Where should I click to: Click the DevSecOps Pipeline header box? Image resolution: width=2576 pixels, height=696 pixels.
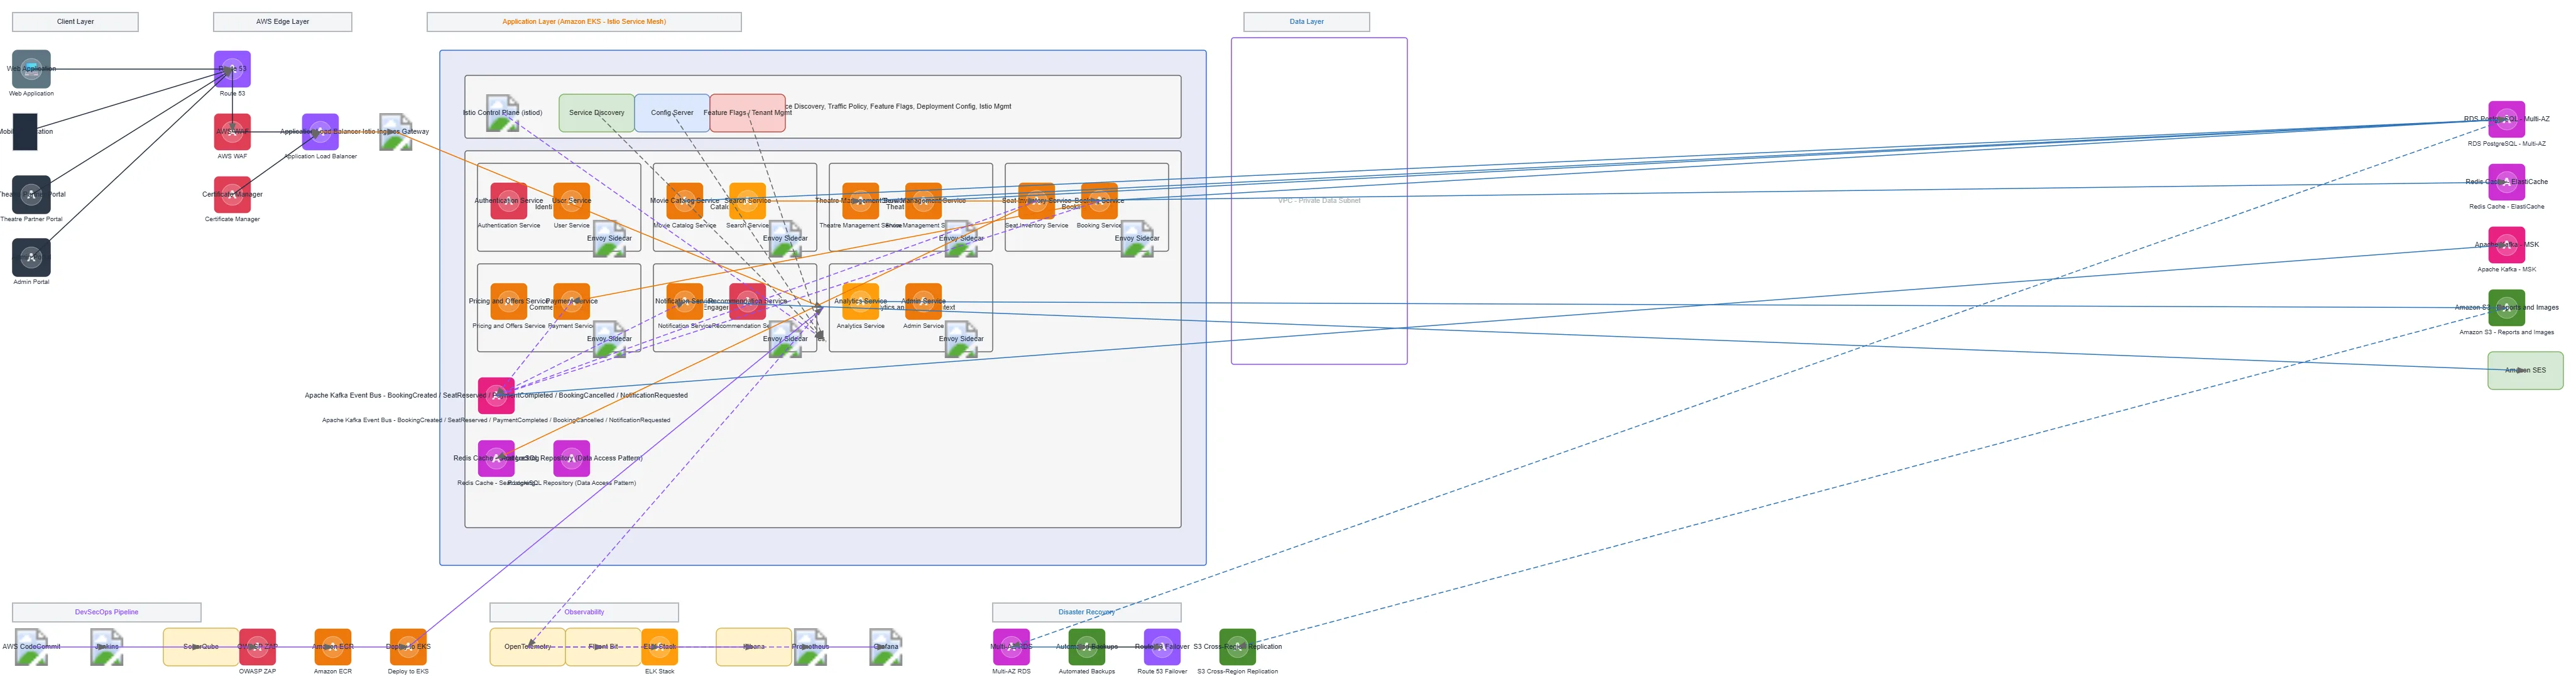[106, 612]
